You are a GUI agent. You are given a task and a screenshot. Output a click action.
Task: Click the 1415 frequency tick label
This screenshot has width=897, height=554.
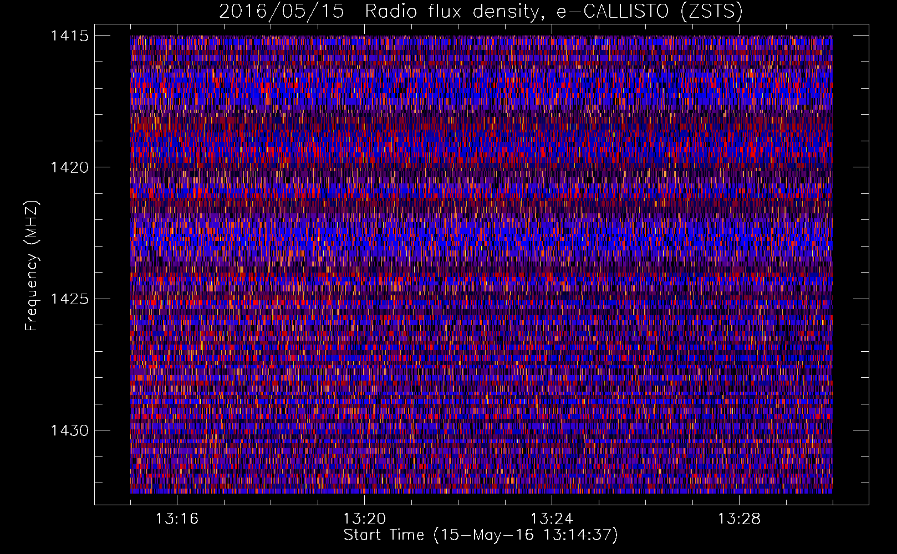point(70,36)
